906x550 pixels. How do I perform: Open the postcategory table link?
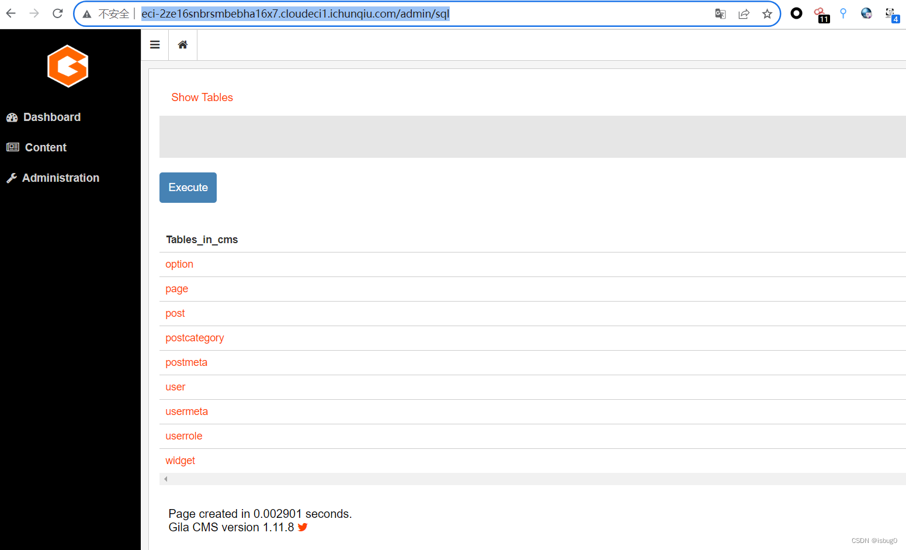195,338
